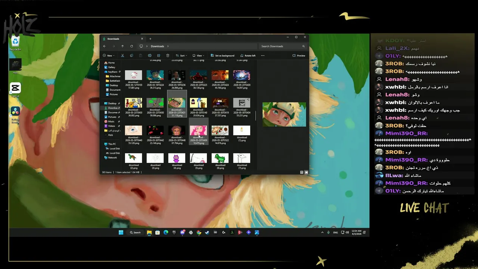
Task: Select the cherries image thumbnail
Action: tap(155, 130)
